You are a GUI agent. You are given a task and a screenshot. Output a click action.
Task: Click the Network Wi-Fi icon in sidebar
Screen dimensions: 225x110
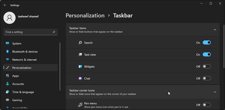pyautogui.click(x=7, y=60)
